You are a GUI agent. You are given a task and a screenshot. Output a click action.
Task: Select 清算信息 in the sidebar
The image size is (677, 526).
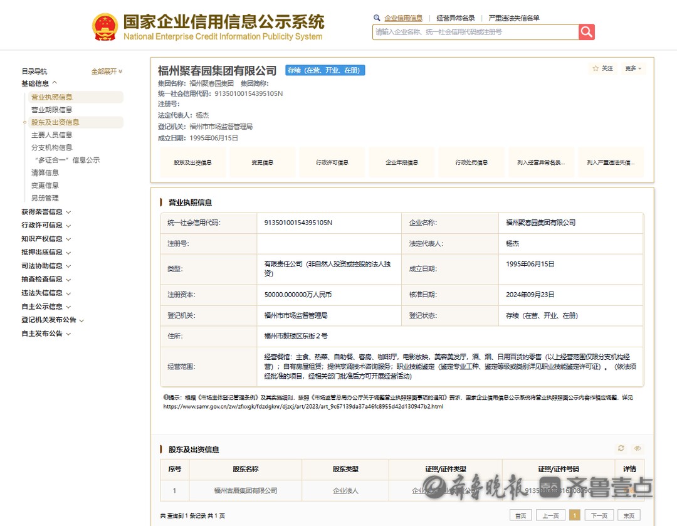pos(45,173)
